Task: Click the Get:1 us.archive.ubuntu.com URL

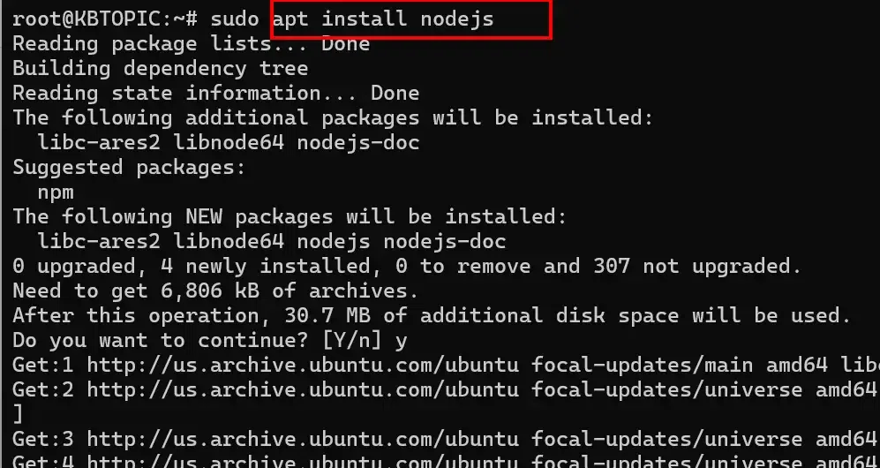Action: [303, 366]
